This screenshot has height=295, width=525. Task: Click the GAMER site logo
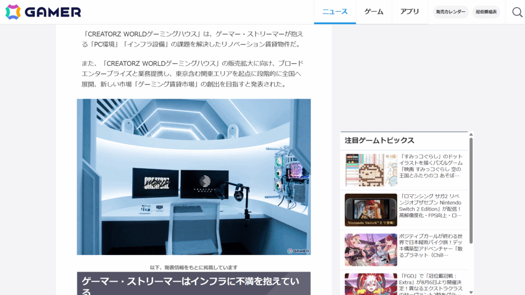[x=43, y=12]
